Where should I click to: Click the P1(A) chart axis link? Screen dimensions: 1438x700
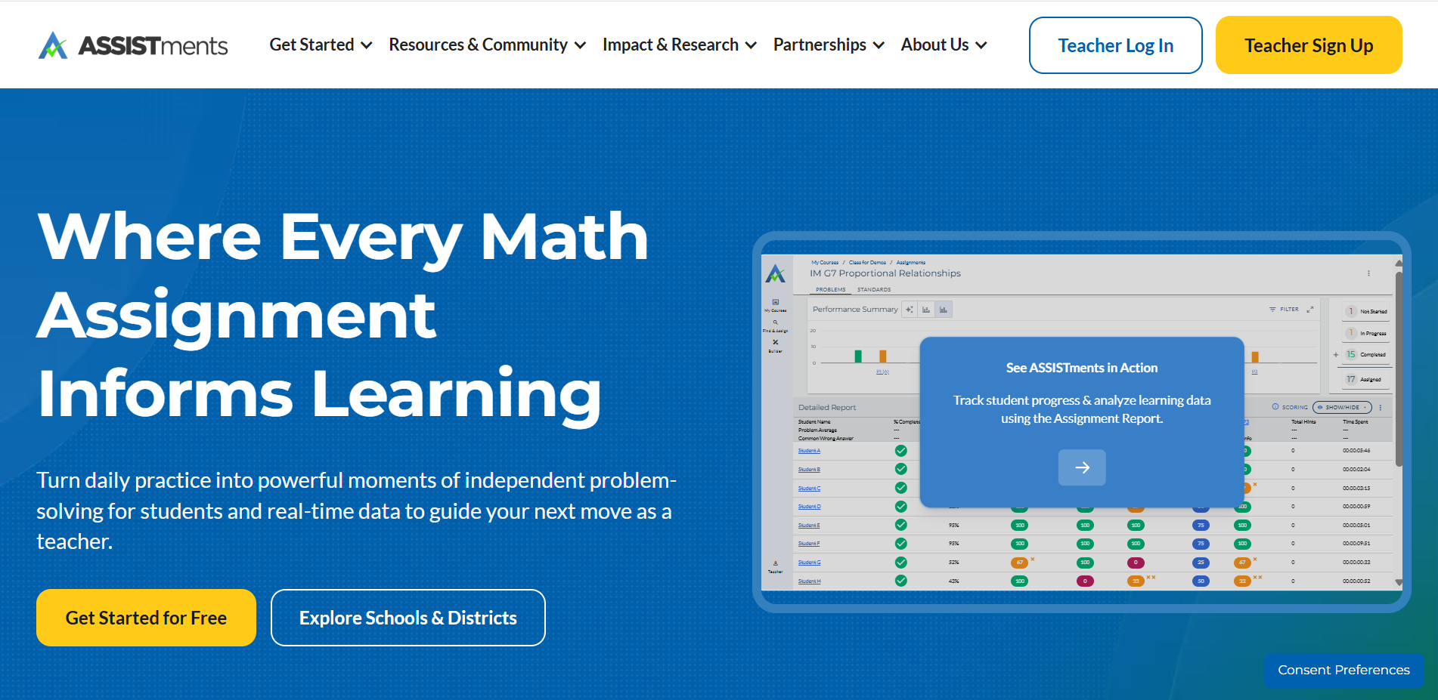[x=882, y=372]
